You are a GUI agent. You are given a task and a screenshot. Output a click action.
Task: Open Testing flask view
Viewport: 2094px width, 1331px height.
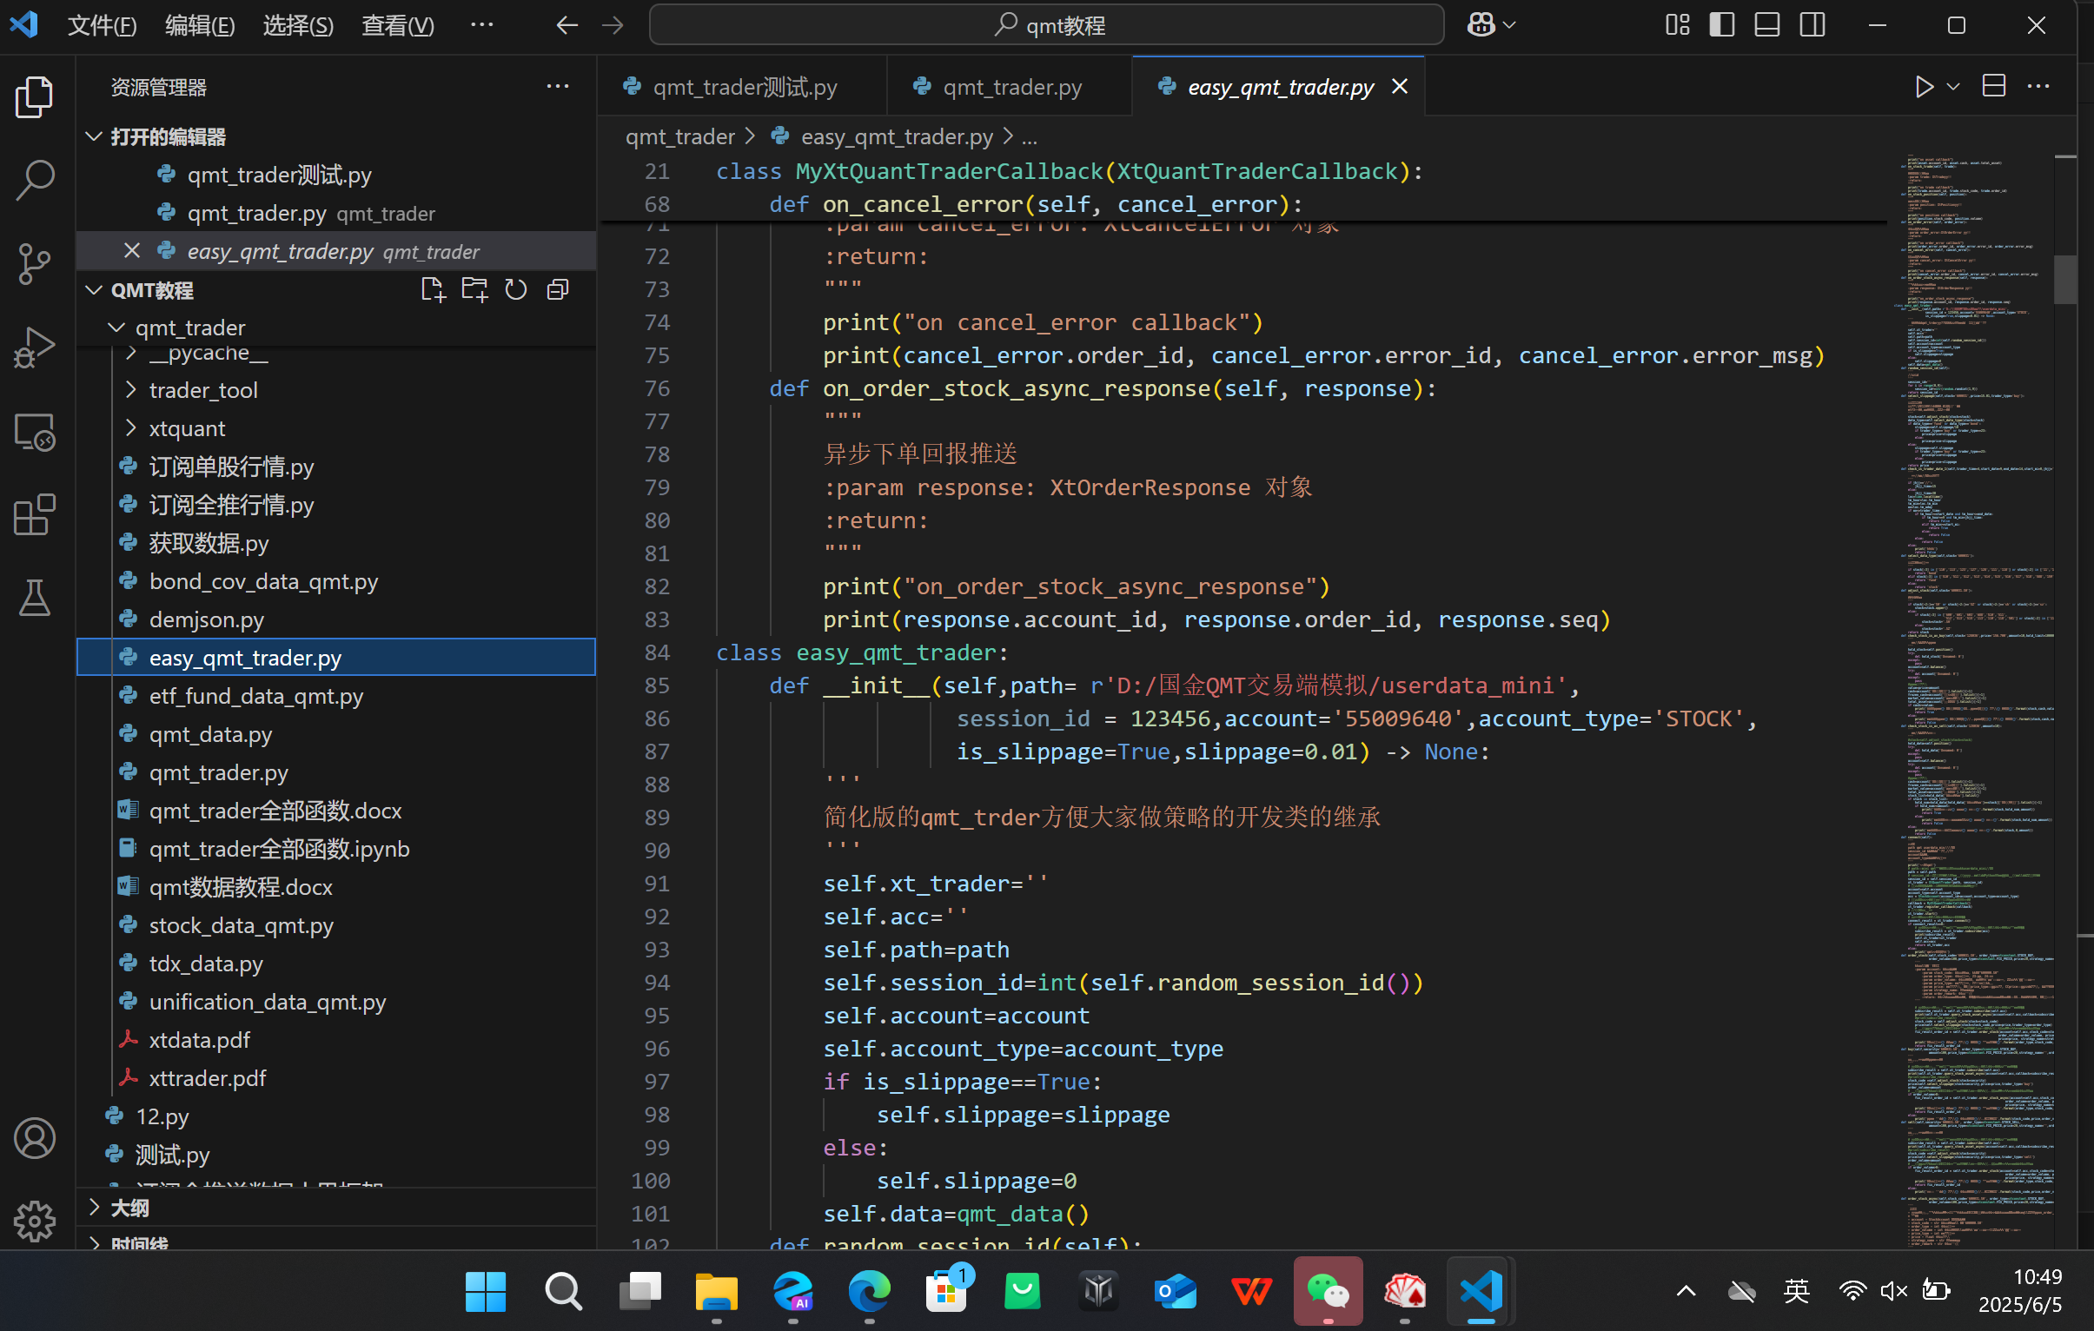point(35,599)
